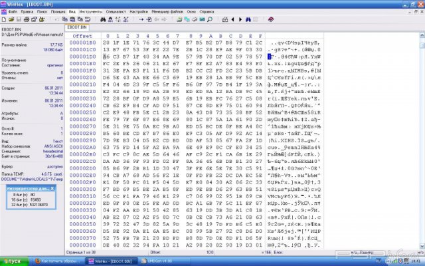Click the Save file toolbar icon

19,19
